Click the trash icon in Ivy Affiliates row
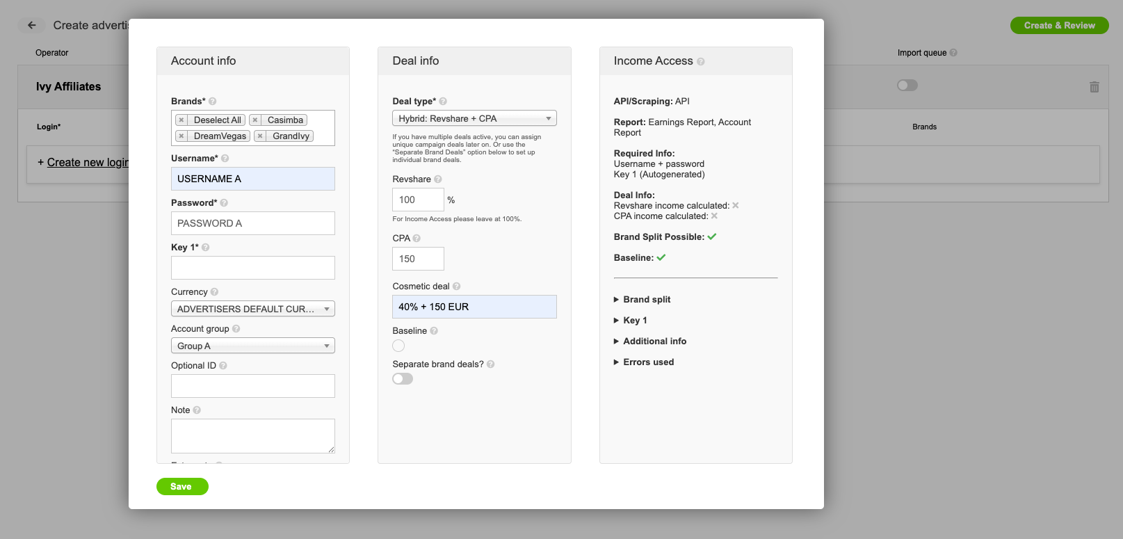Image resolution: width=1123 pixels, height=539 pixels. pyautogui.click(x=1094, y=87)
